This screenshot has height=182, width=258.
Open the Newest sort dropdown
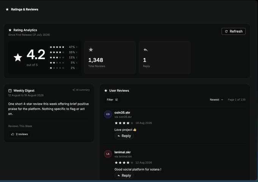(x=216, y=100)
